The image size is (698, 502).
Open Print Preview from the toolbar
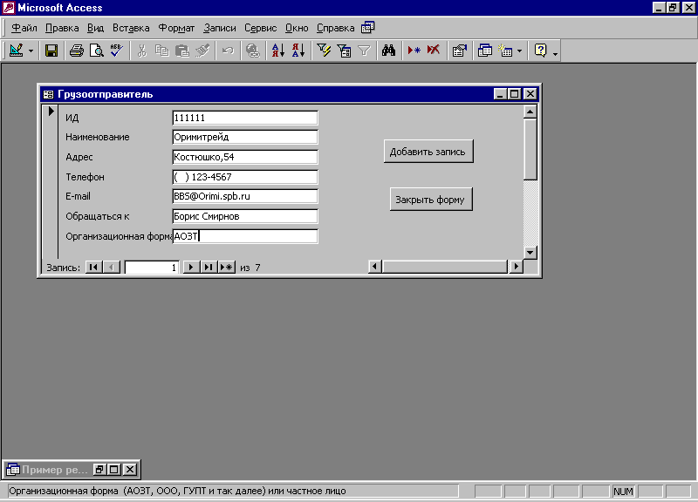point(96,51)
